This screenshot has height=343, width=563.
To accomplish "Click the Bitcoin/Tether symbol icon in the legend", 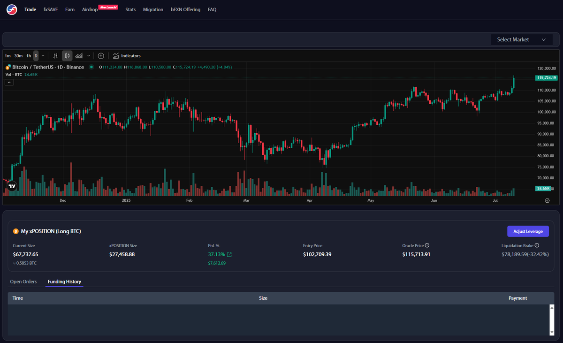I will coord(8,67).
